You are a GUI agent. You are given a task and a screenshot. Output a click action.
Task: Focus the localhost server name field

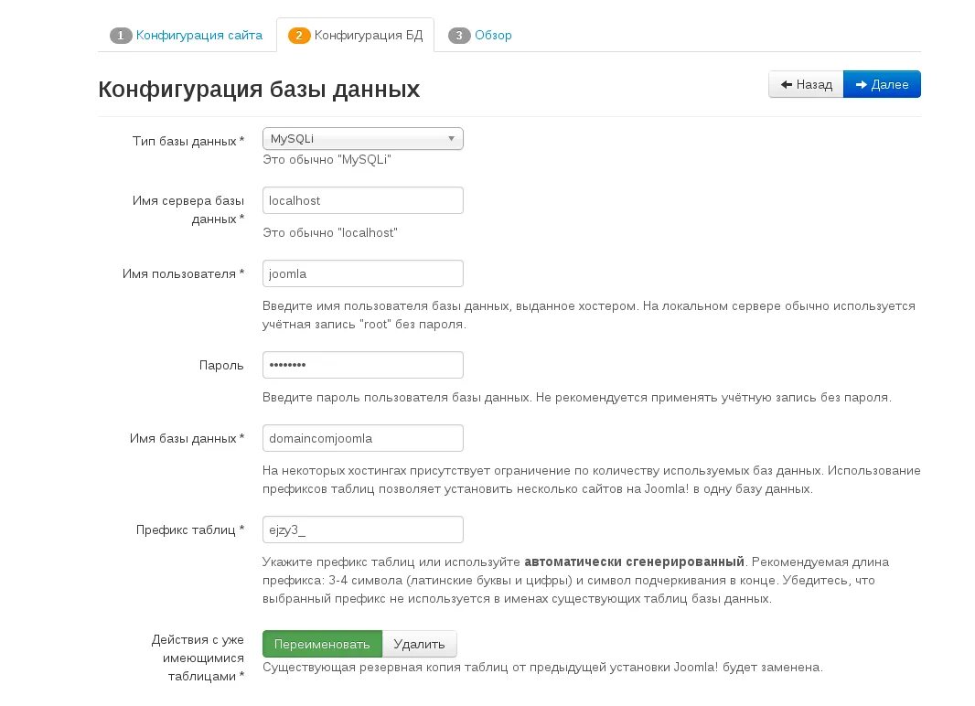tap(362, 200)
